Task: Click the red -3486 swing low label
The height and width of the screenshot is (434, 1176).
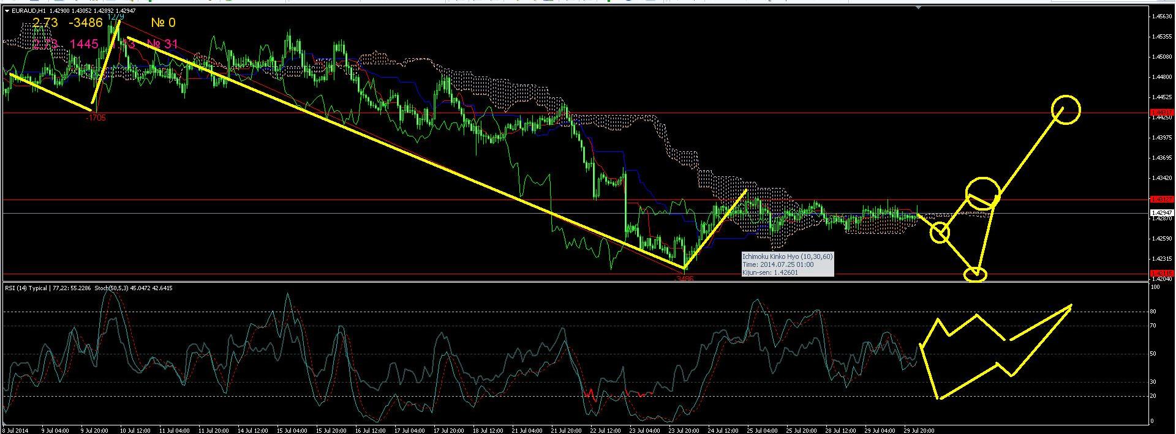Action: (x=684, y=279)
